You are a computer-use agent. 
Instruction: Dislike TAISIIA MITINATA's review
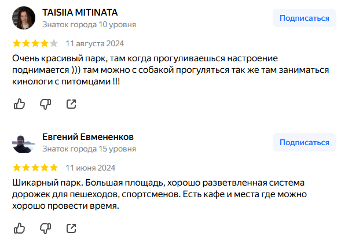45,104
